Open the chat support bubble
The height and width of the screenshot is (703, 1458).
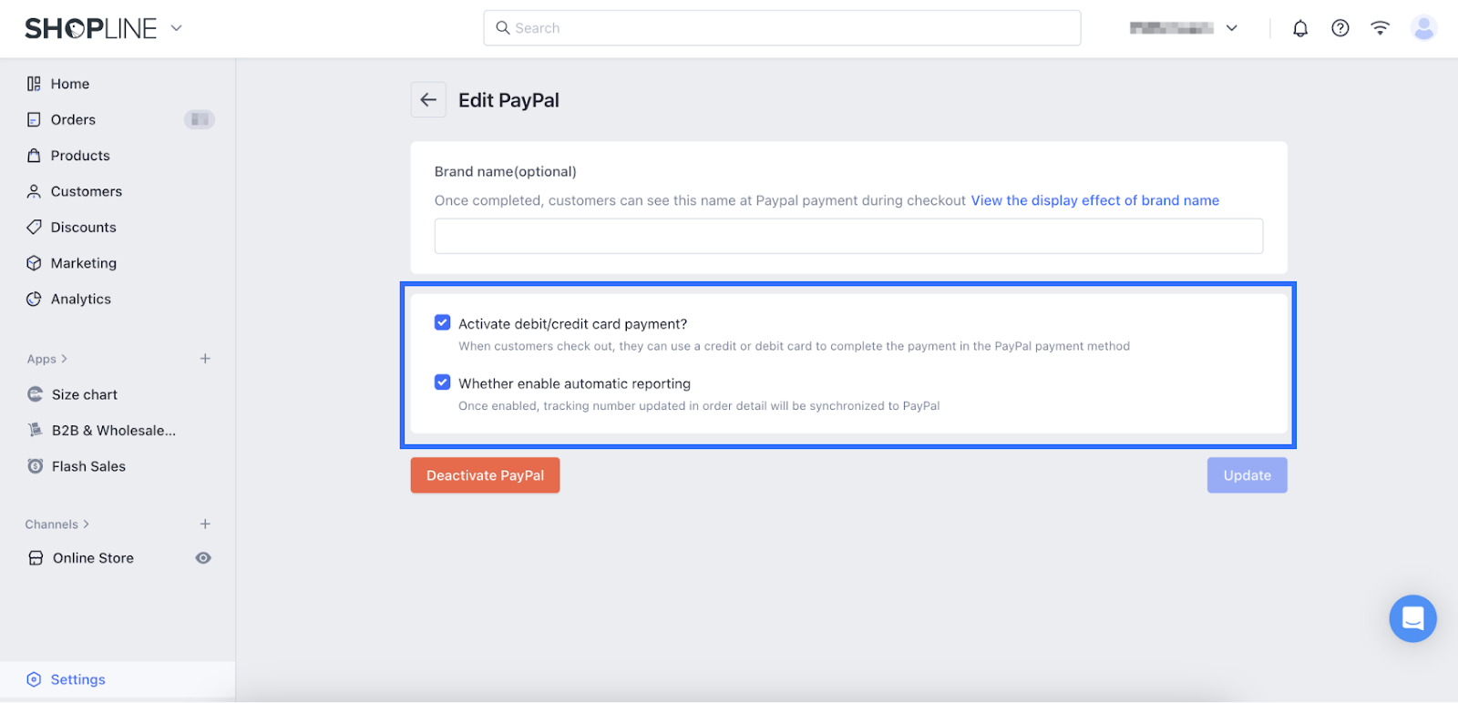pyautogui.click(x=1412, y=619)
